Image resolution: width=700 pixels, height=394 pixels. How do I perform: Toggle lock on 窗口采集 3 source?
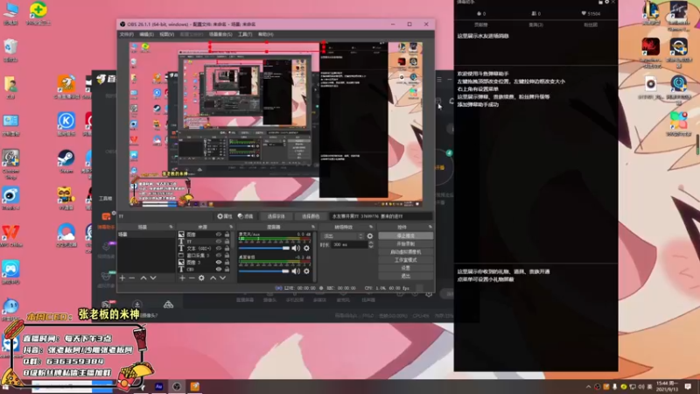(x=227, y=256)
